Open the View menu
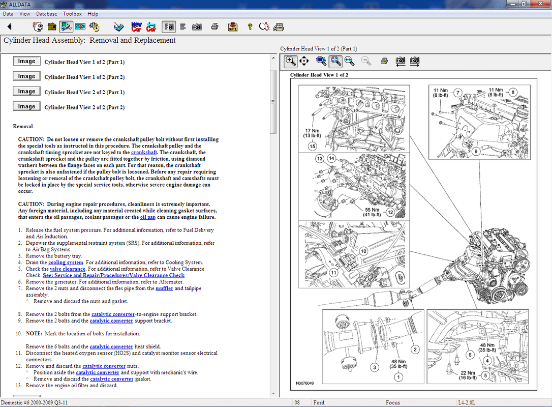Viewport: 552px width, 407px height. 24,14
